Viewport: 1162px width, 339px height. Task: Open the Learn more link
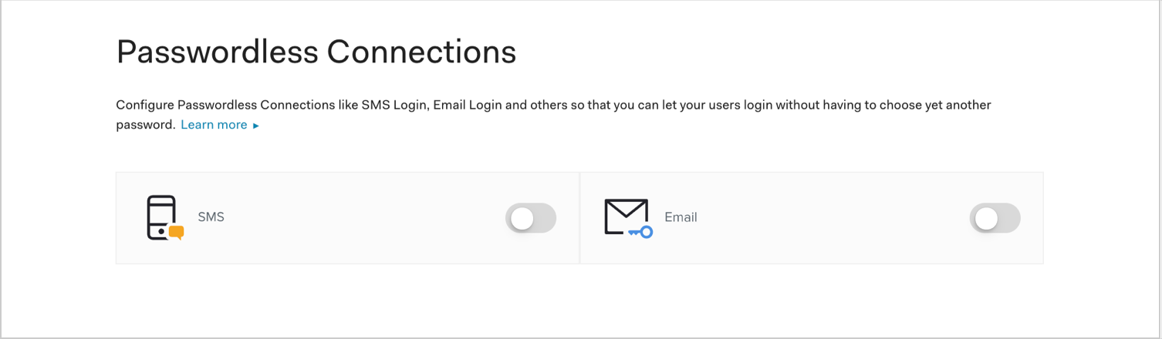point(214,125)
